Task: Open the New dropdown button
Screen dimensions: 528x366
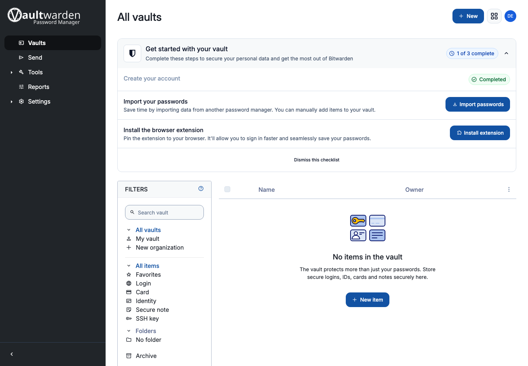Action: click(x=468, y=16)
